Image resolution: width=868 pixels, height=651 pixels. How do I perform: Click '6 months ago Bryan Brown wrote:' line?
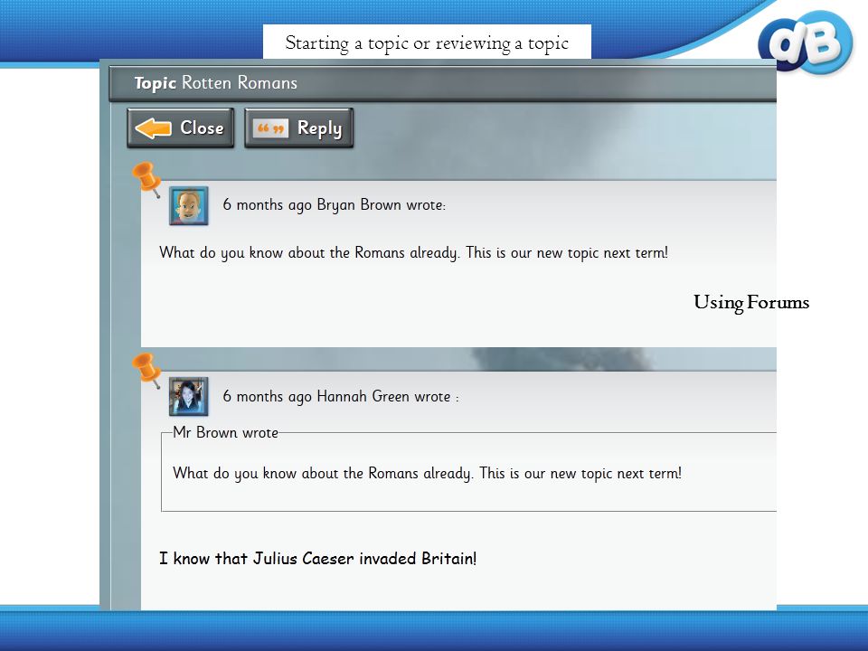[334, 205]
